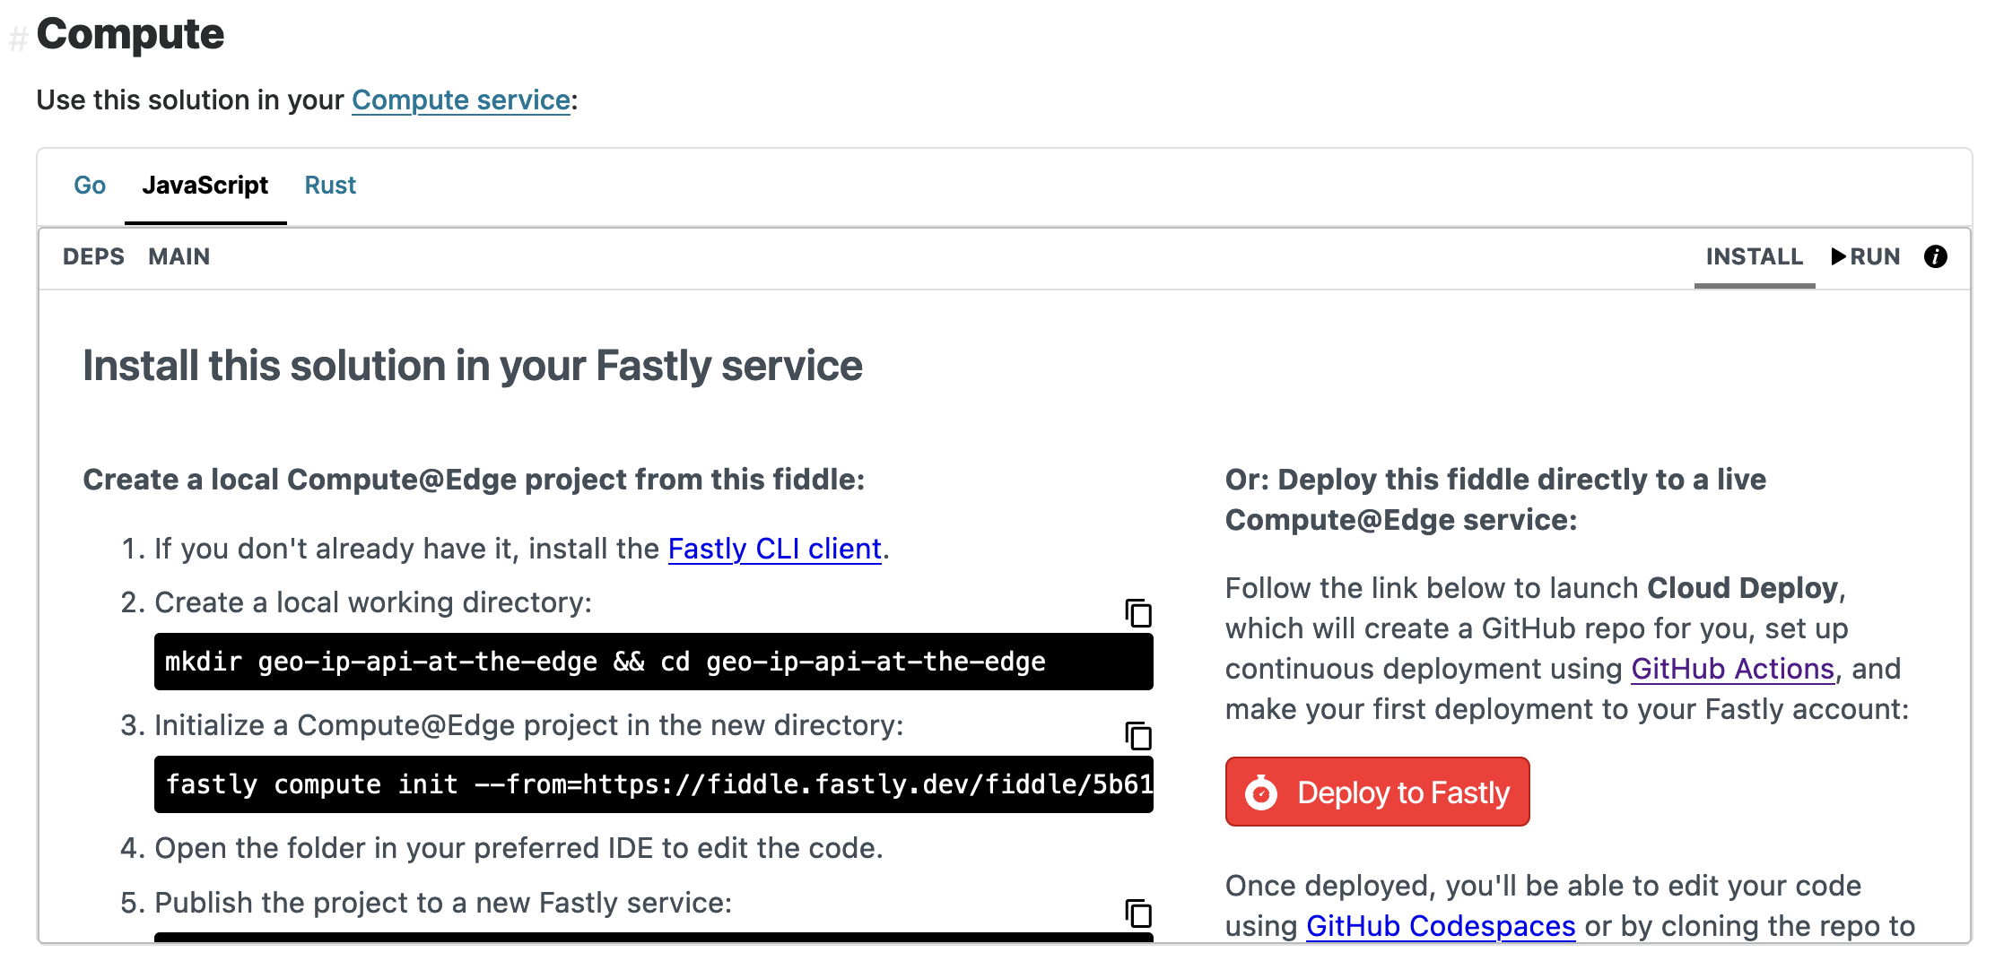
Task: Click the info icon near RUN
Action: (x=1935, y=257)
